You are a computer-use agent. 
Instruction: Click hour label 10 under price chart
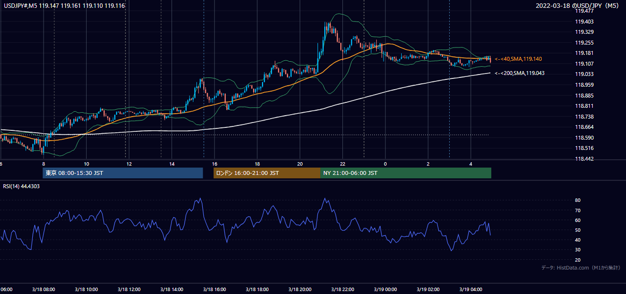tap(86, 164)
